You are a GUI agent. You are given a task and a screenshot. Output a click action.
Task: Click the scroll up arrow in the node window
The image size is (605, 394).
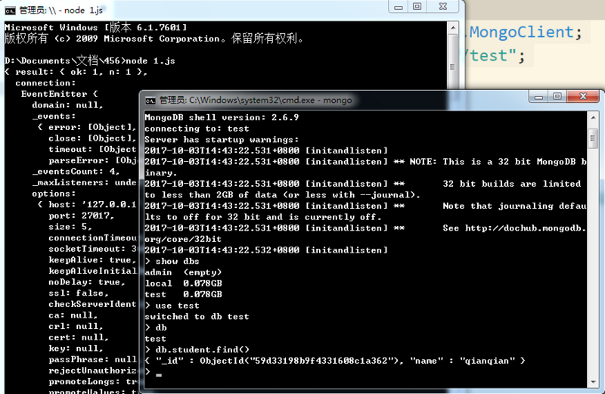[x=452, y=28]
